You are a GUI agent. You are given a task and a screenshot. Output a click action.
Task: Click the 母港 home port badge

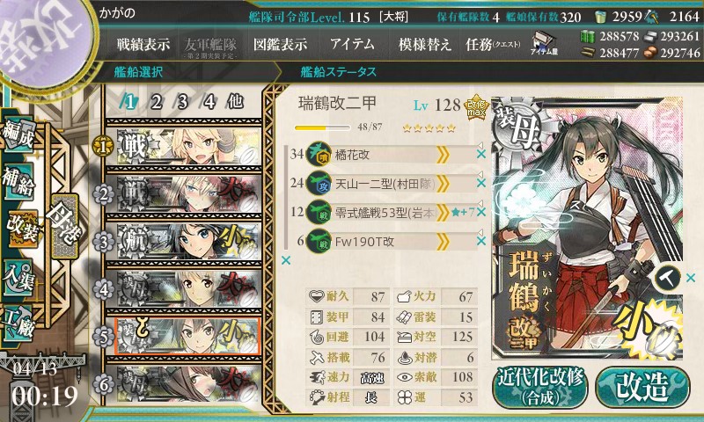click(x=64, y=226)
